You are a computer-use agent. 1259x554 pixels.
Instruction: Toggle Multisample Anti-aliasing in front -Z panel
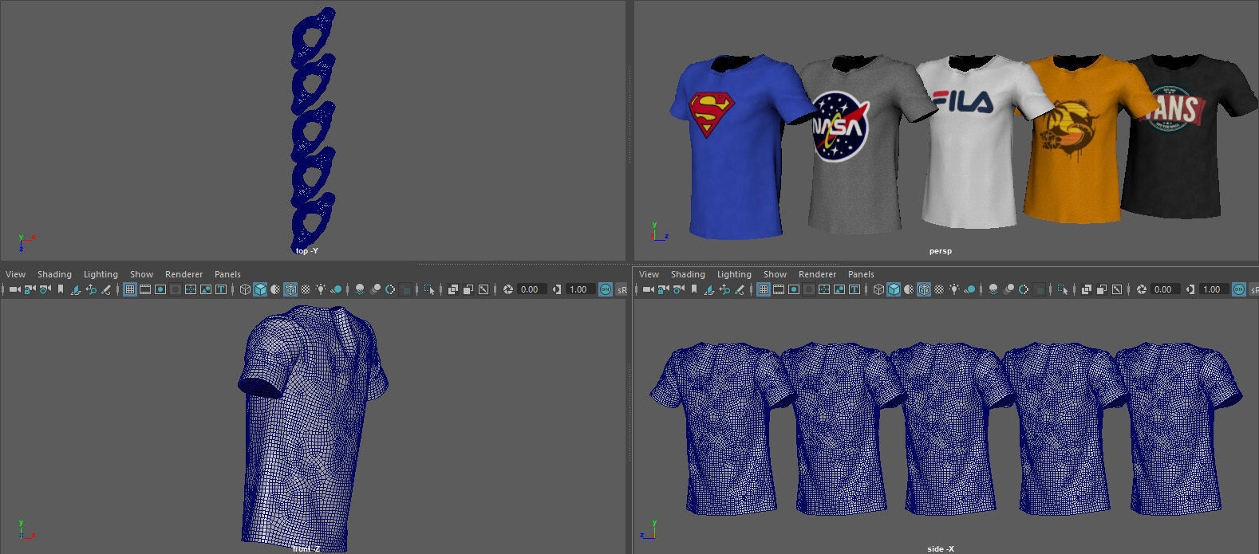(x=390, y=289)
